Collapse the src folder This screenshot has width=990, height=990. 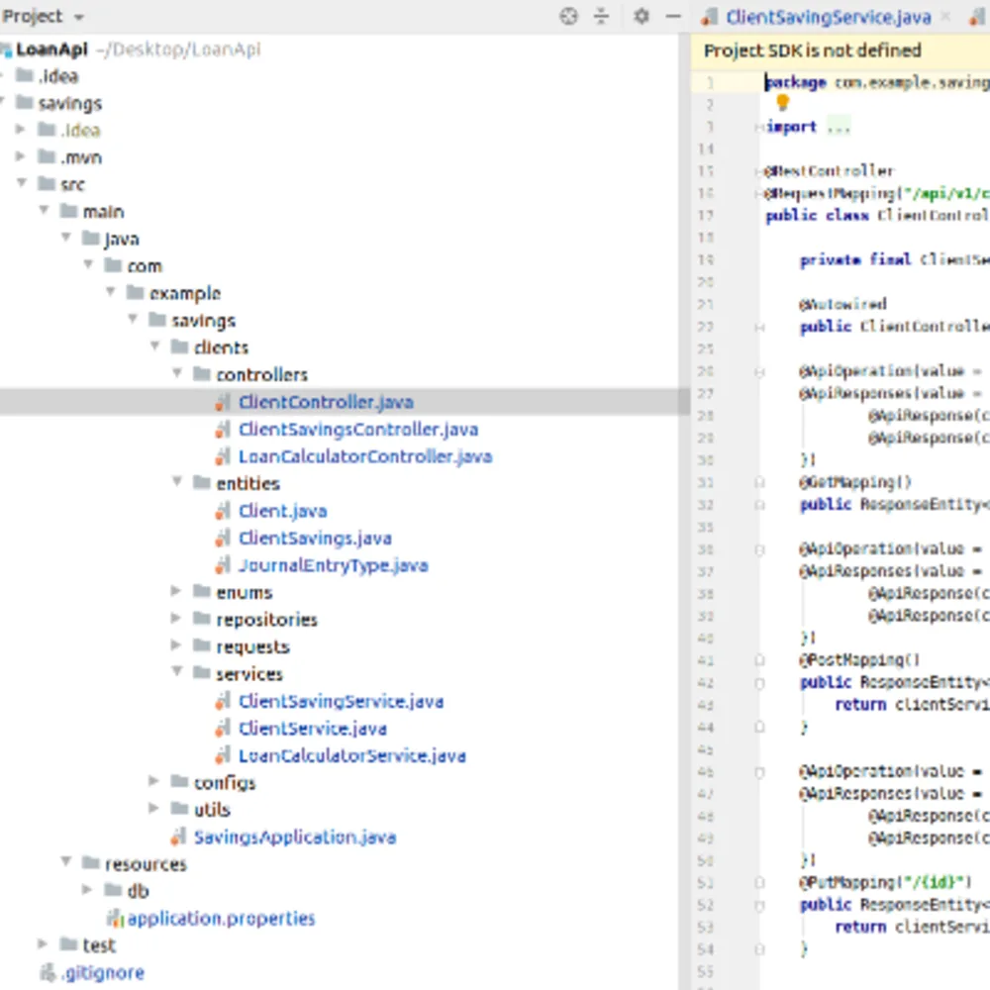tap(22, 183)
